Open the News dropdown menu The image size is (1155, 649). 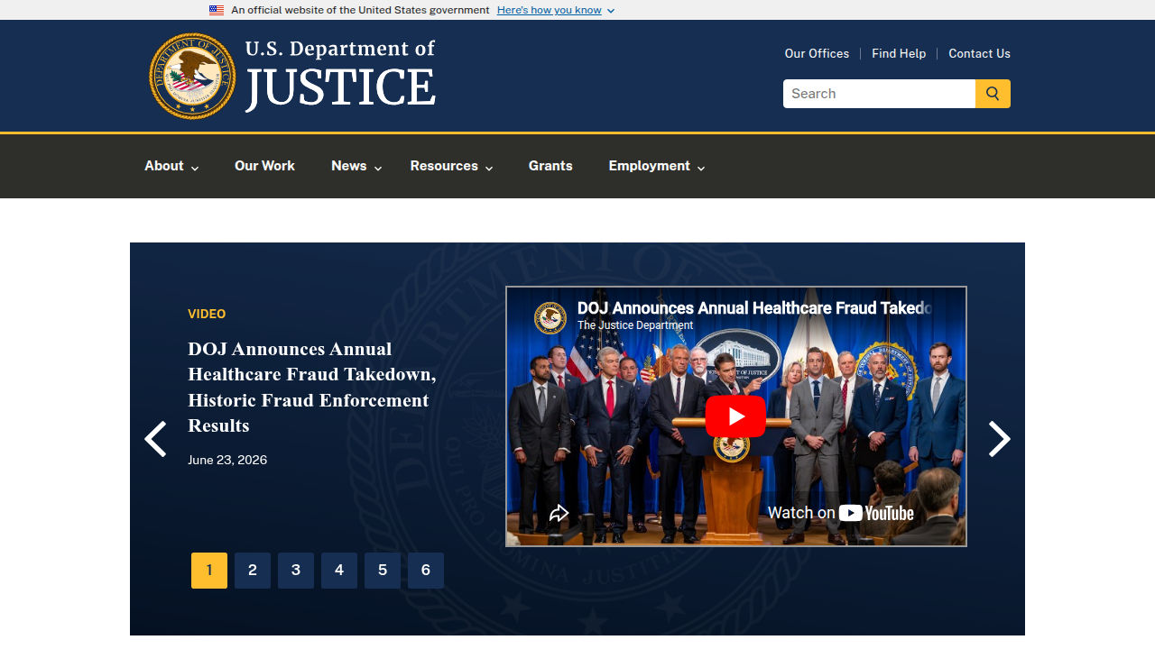click(356, 166)
